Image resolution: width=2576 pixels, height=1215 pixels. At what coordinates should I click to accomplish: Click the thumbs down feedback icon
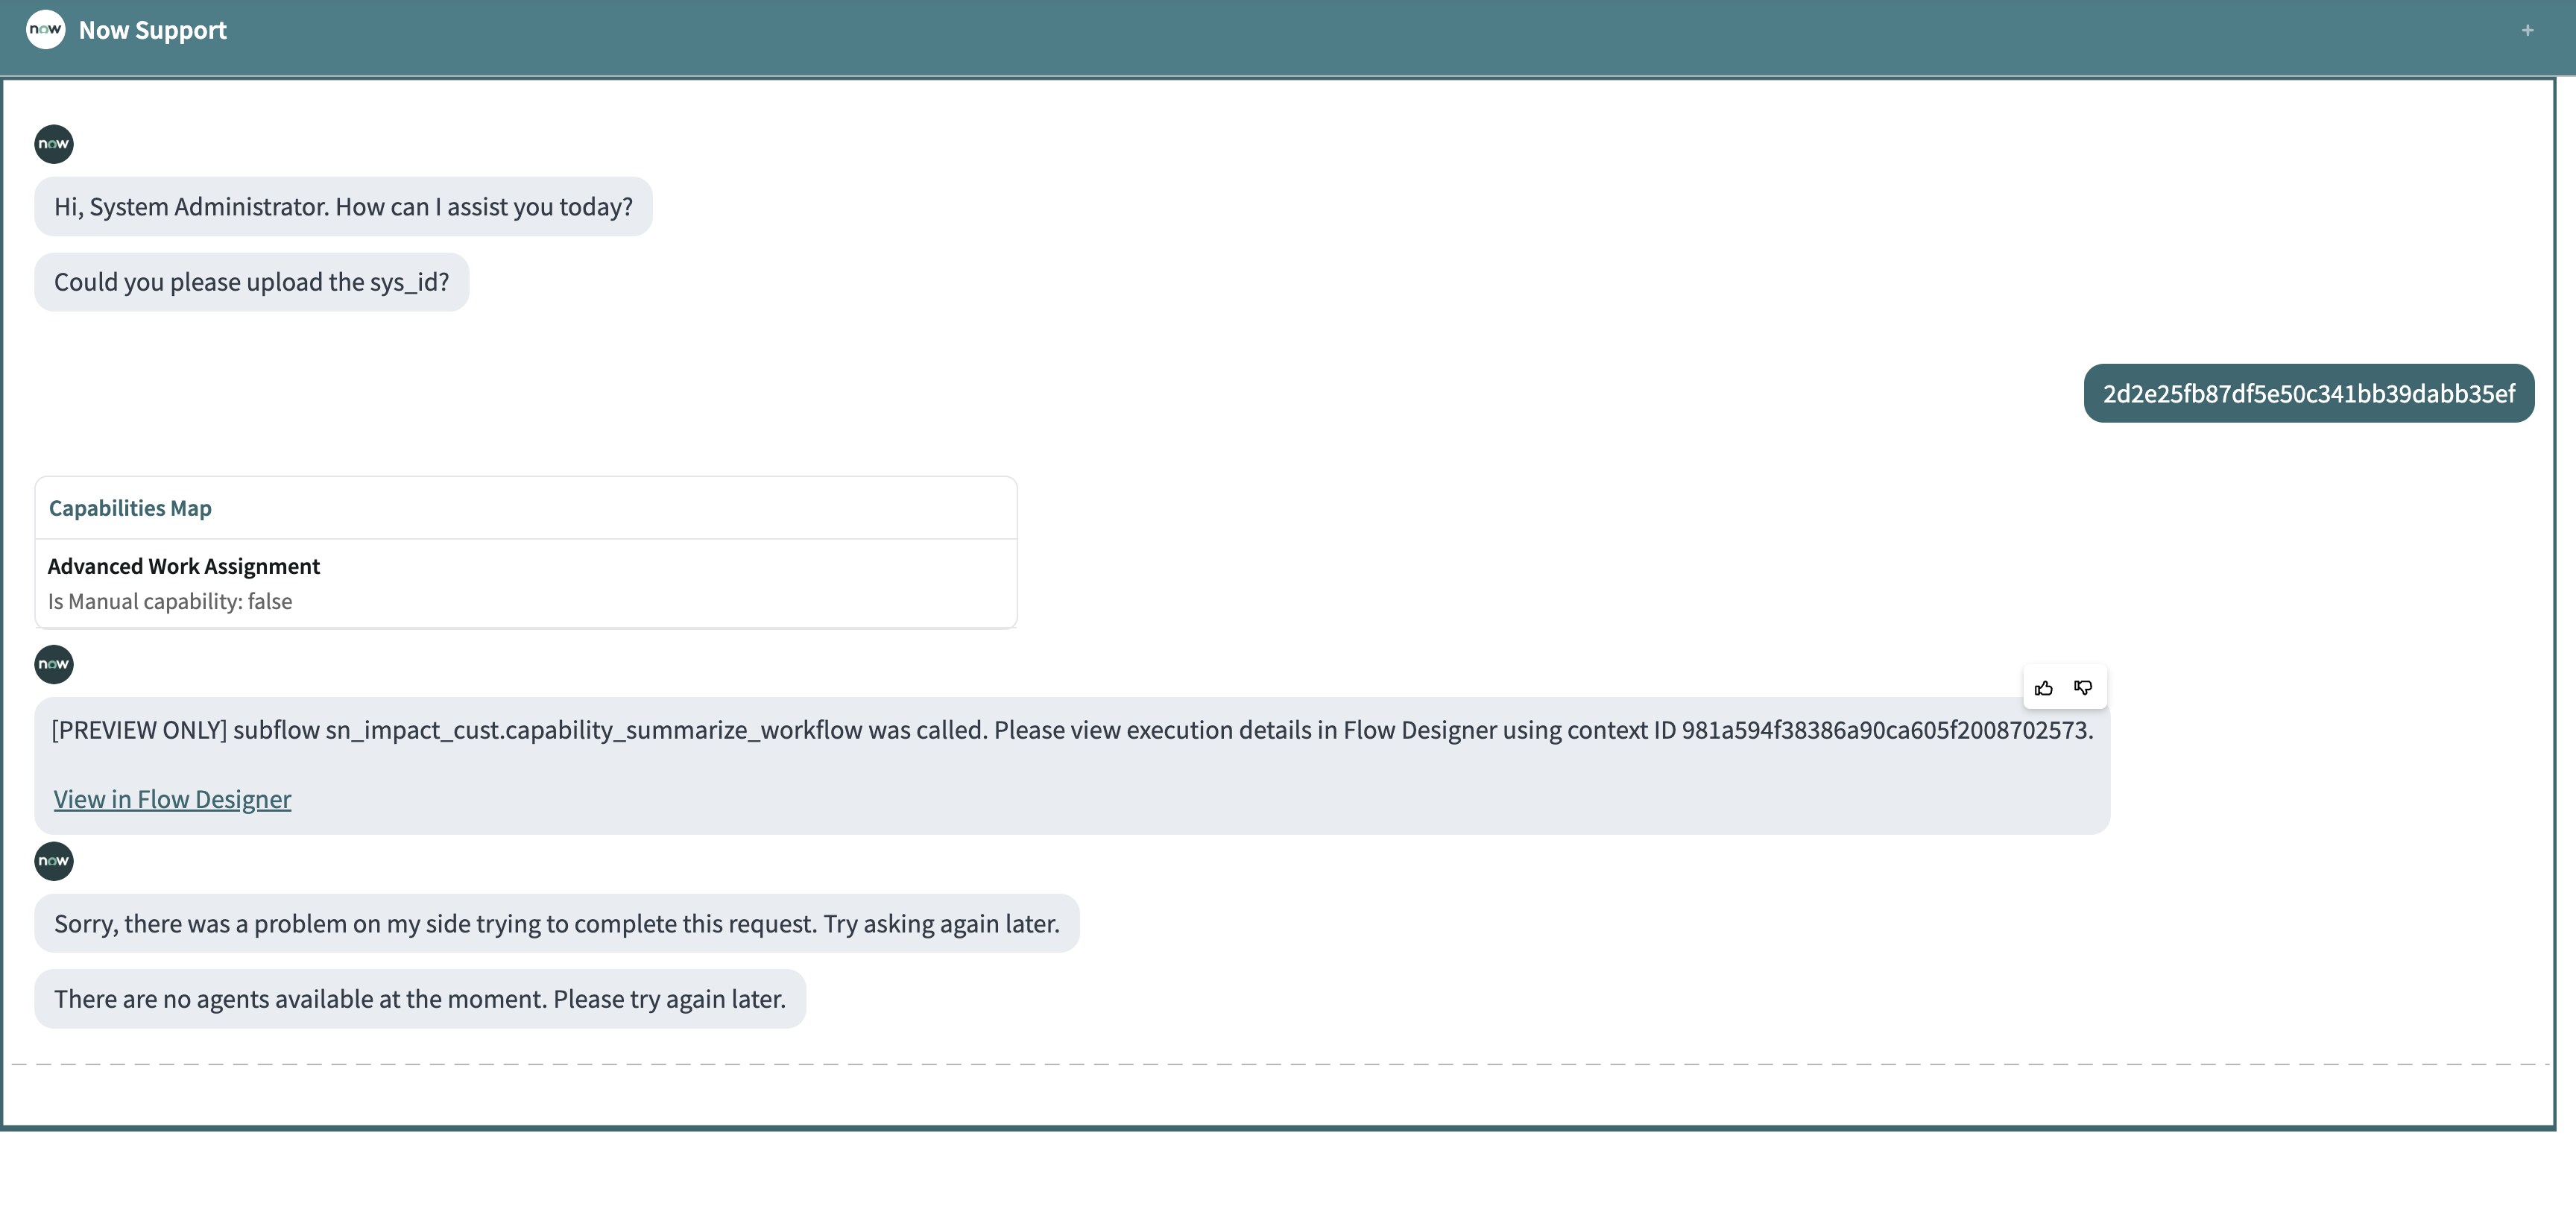[x=2083, y=688]
